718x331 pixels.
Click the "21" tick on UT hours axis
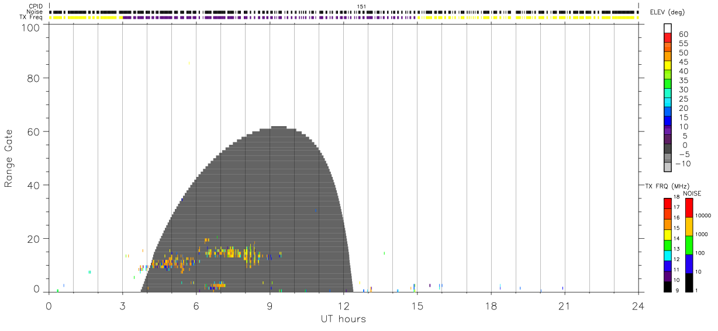[x=564, y=305]
